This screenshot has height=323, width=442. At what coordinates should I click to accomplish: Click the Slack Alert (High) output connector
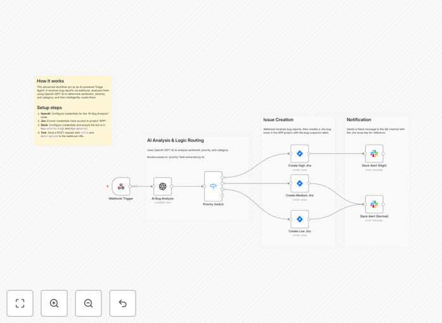(x=383, y=154)
